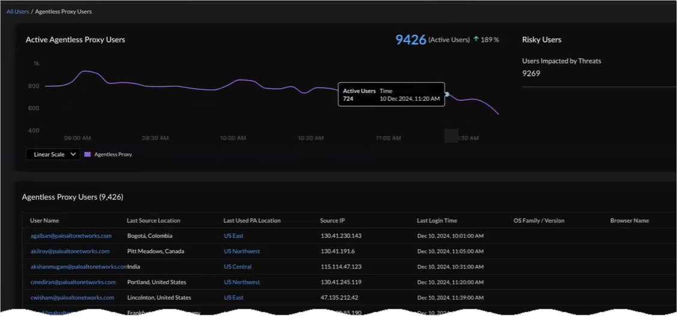Image resolution: width=677 pixels, height=316 pixels.
Task: Click the chart data point marker
Action: coord(446,94)
